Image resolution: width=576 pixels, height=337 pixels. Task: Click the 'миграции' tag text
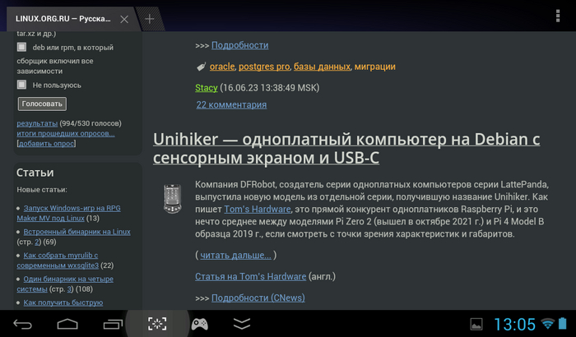[375, 67]
